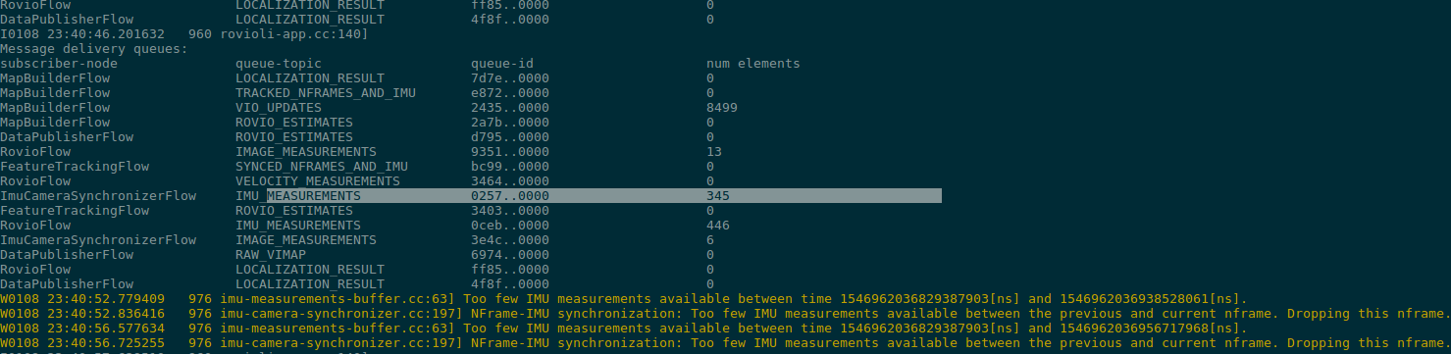Click warning timestamp 23:40:56.577634
The width and height of the screenshot is (1451, 354).
point(106,329)
